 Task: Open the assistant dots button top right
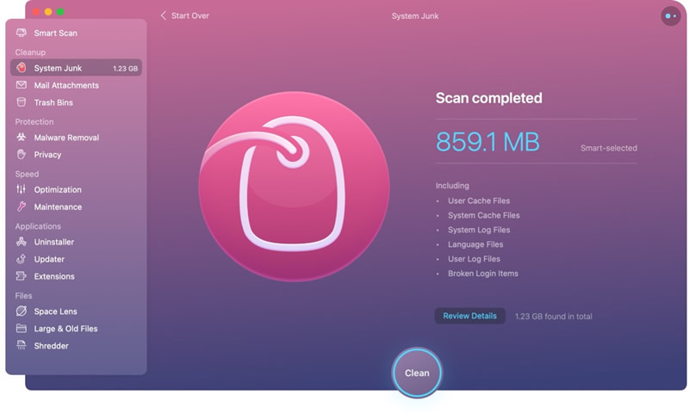tap(671, 16)
